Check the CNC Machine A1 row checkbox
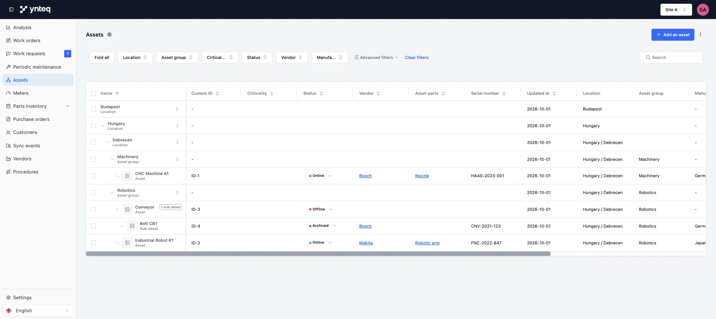716x319 pixels. (93, 176)
